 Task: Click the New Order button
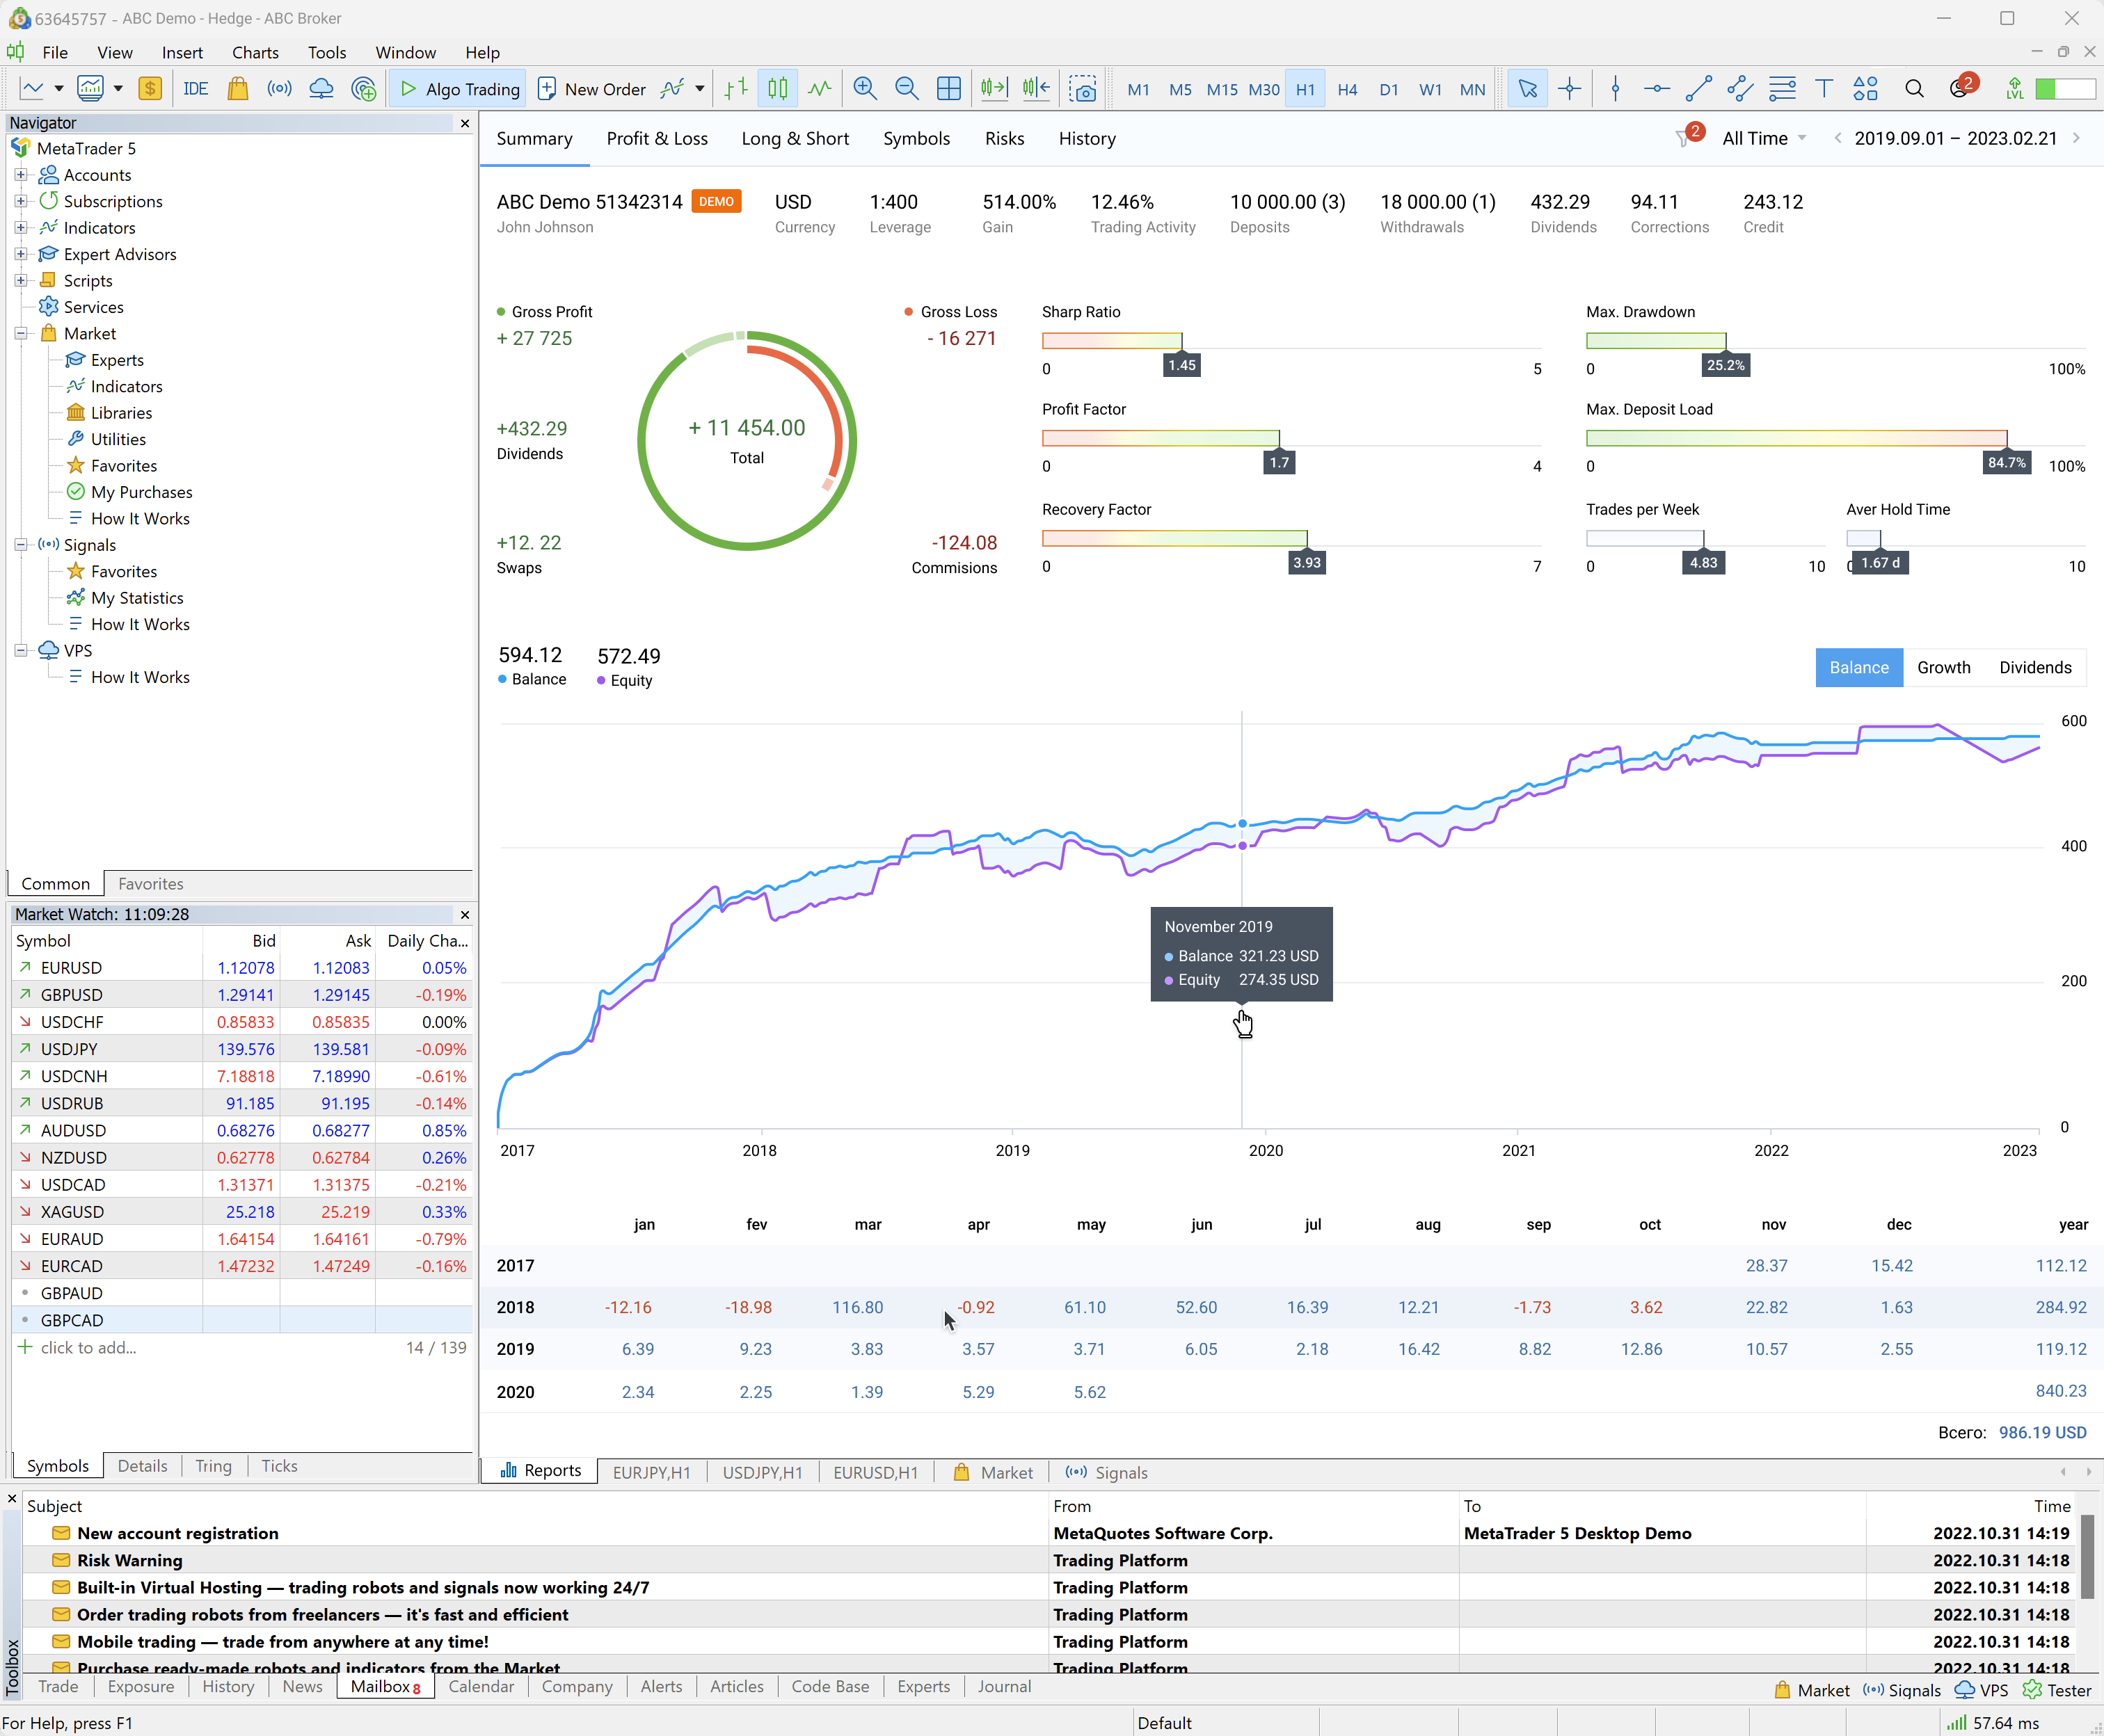coord(591,89)
